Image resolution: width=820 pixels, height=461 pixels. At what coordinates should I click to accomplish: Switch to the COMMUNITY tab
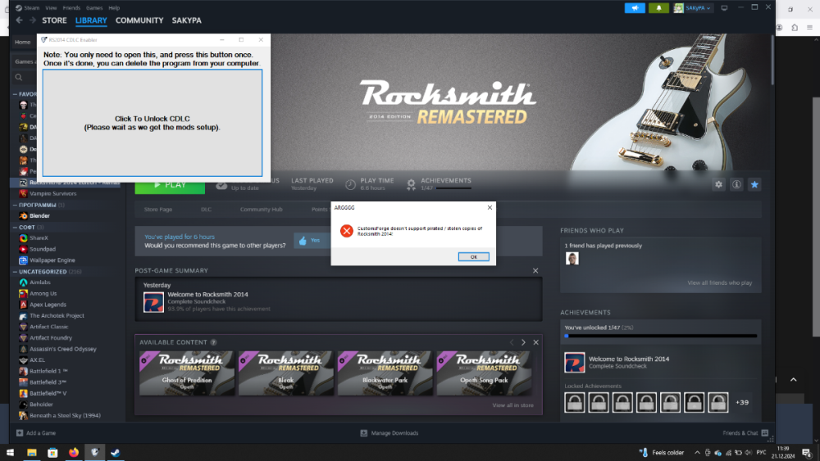click(x=139, y=20)
